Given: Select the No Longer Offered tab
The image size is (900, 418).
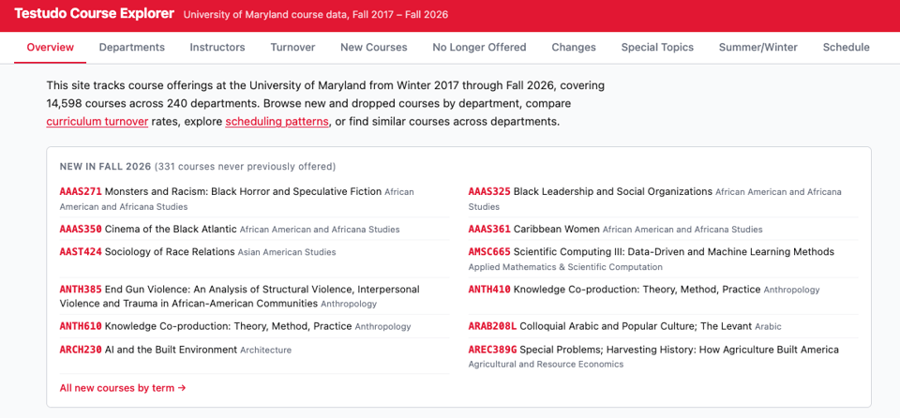Looking at the screenshot, I should [479, 47].
